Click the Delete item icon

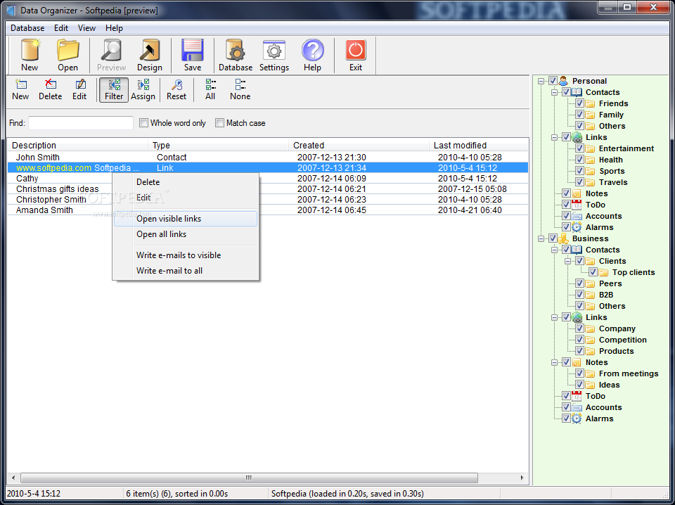[x=51, y=89]
